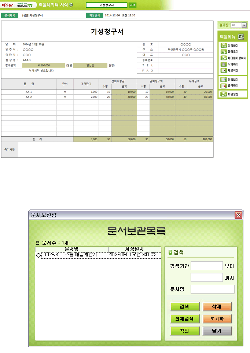Click the 출력하기 print icon
The image size is (250, 353).
click(x=224, y=85)
